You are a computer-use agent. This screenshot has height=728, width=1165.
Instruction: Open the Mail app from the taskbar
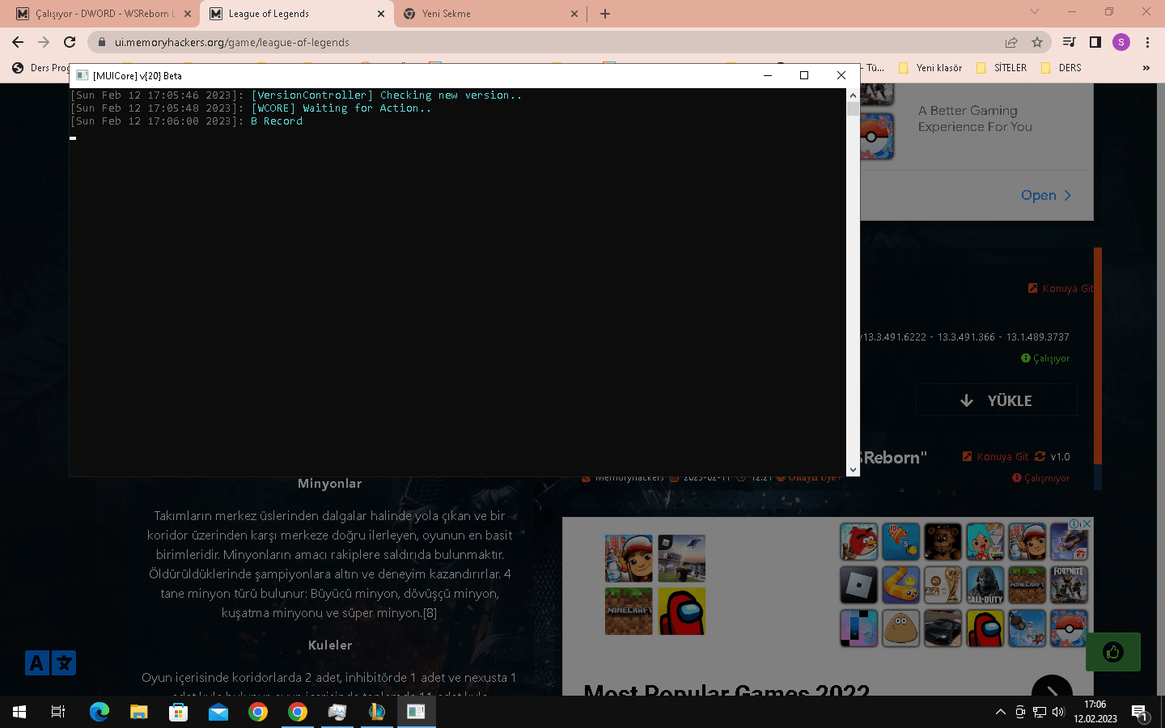click(x=218, y=712)
